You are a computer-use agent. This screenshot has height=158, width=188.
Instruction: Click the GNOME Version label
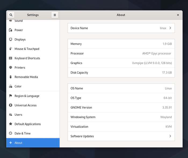(81, 107)
